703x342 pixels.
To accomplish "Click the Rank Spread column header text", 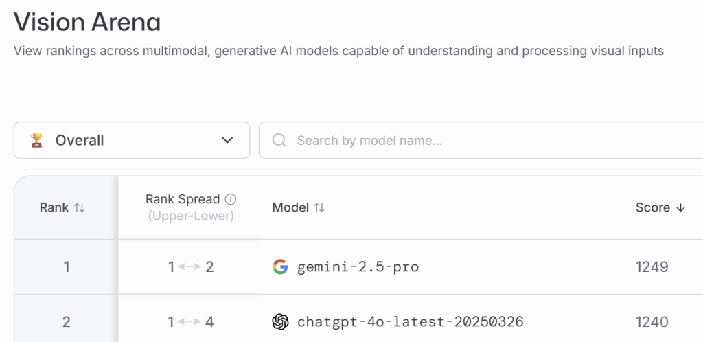I will point(183,199).
